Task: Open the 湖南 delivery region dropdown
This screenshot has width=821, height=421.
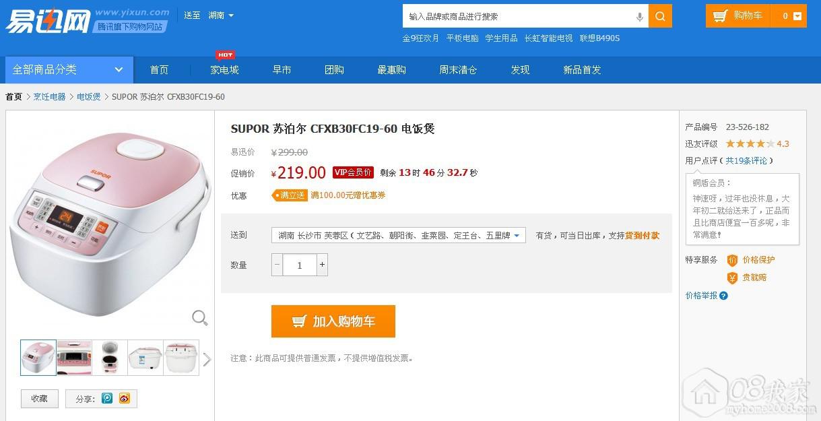Action: (x=221, y=15)
